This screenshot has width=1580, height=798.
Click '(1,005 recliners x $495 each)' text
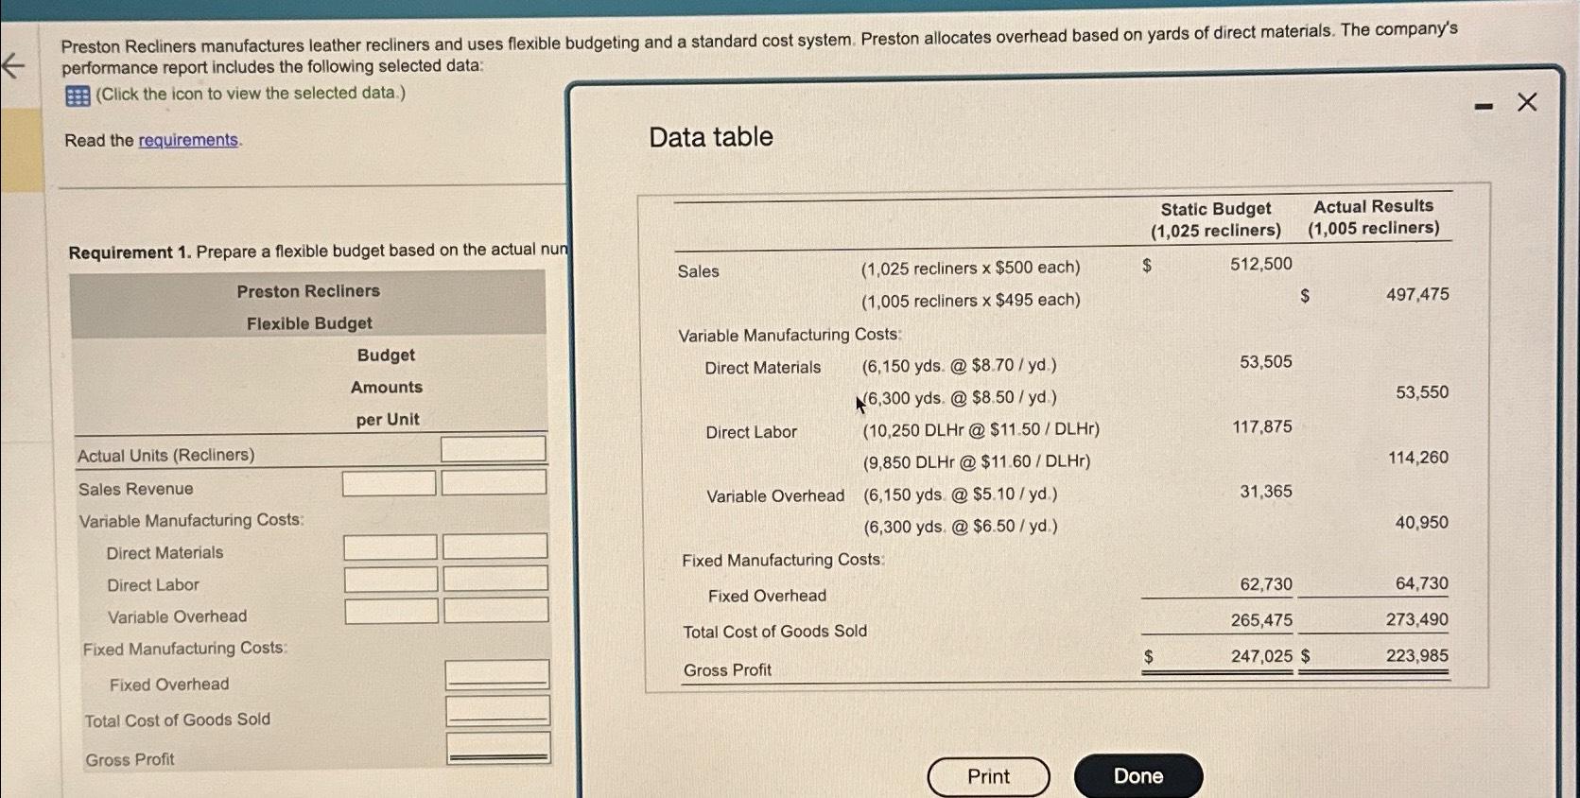(970, 301)
